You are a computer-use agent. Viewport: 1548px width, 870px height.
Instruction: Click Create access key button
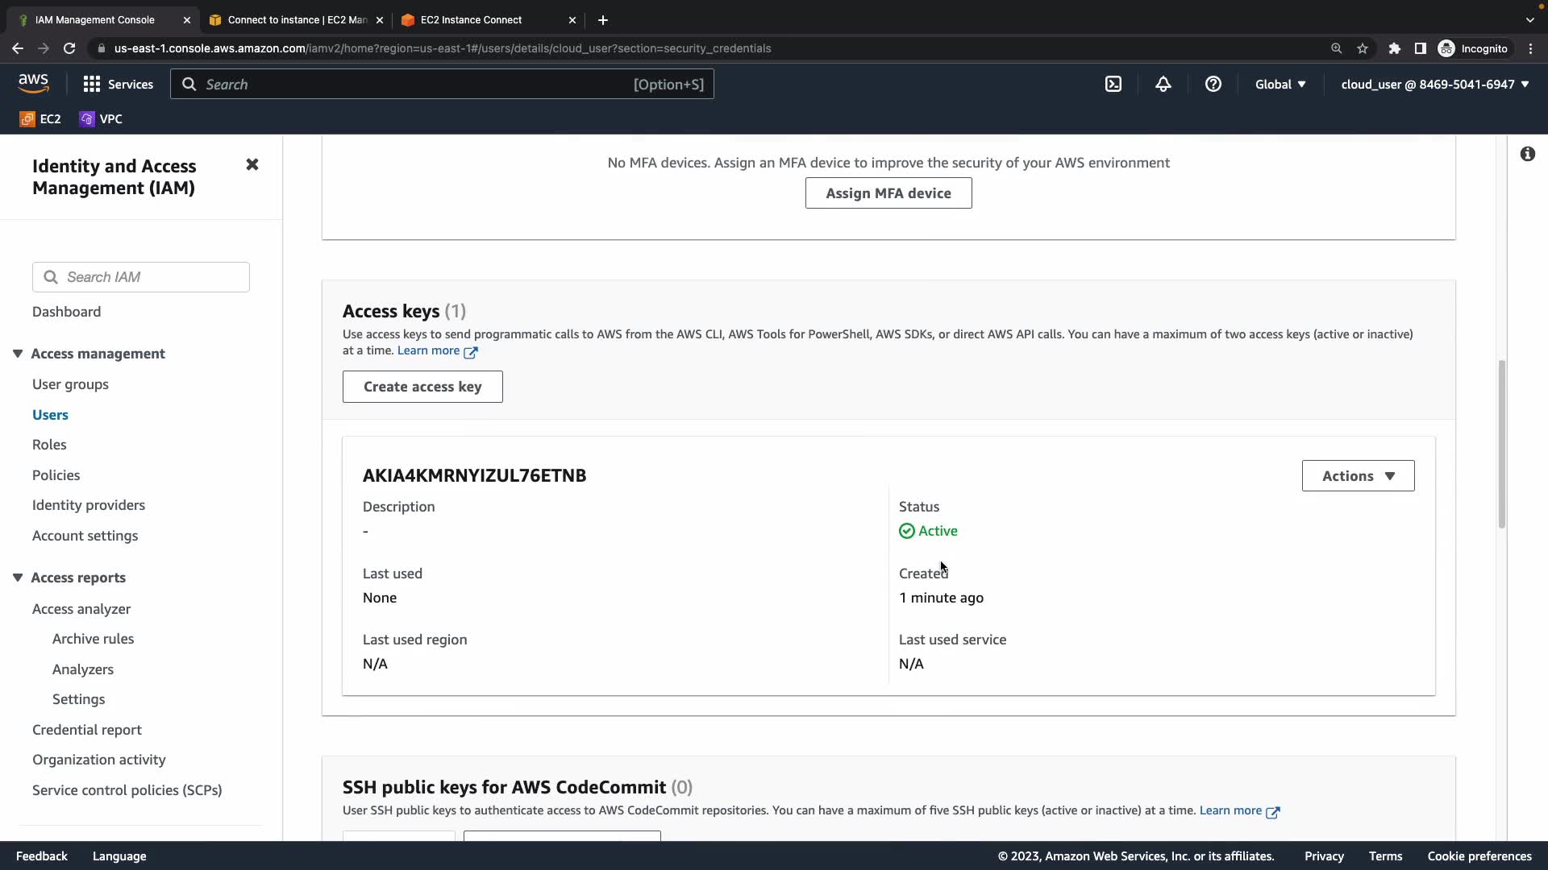coord(422,387)
